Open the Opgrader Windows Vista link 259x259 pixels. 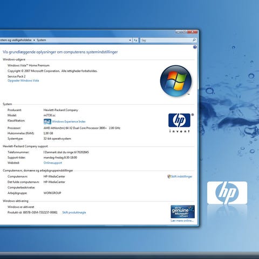coord(23,80)
